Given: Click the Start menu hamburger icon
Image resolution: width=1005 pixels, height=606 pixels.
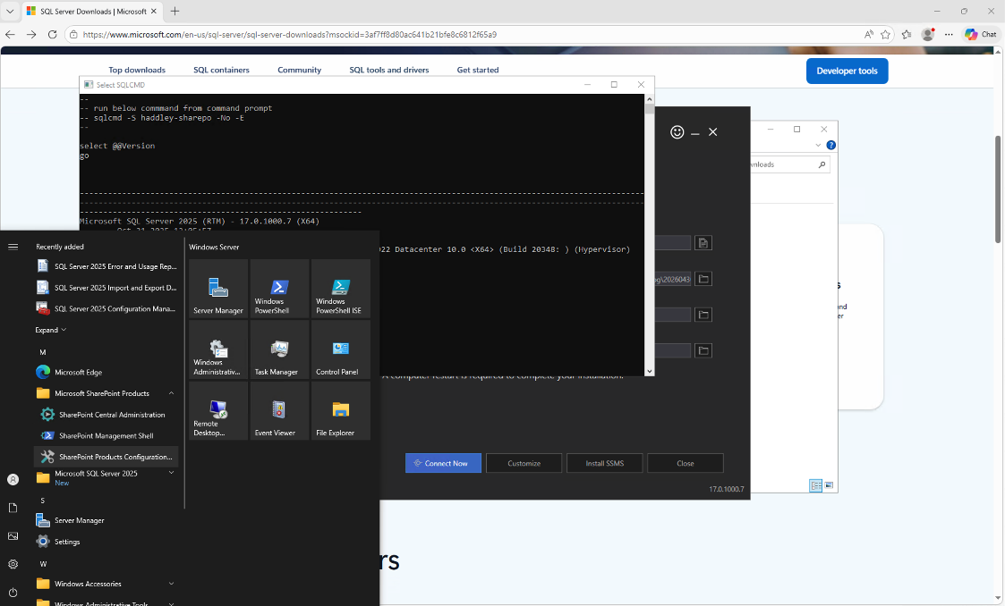Looking at the screenshot, I should [x=13, y=247].
